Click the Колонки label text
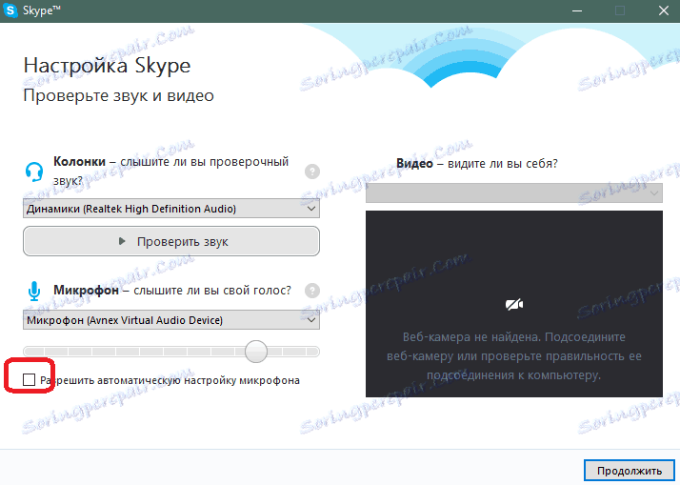This screenshot has height=485, width=680. click(79, 161)
